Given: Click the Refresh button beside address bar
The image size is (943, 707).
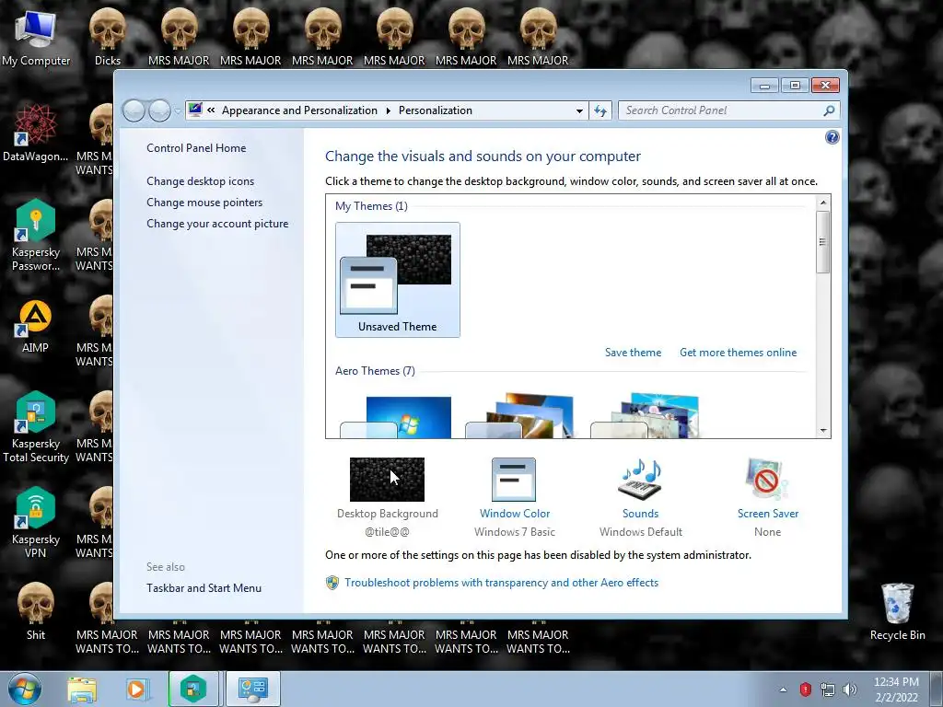Looking at the screenshot, I should pos(600,110).
